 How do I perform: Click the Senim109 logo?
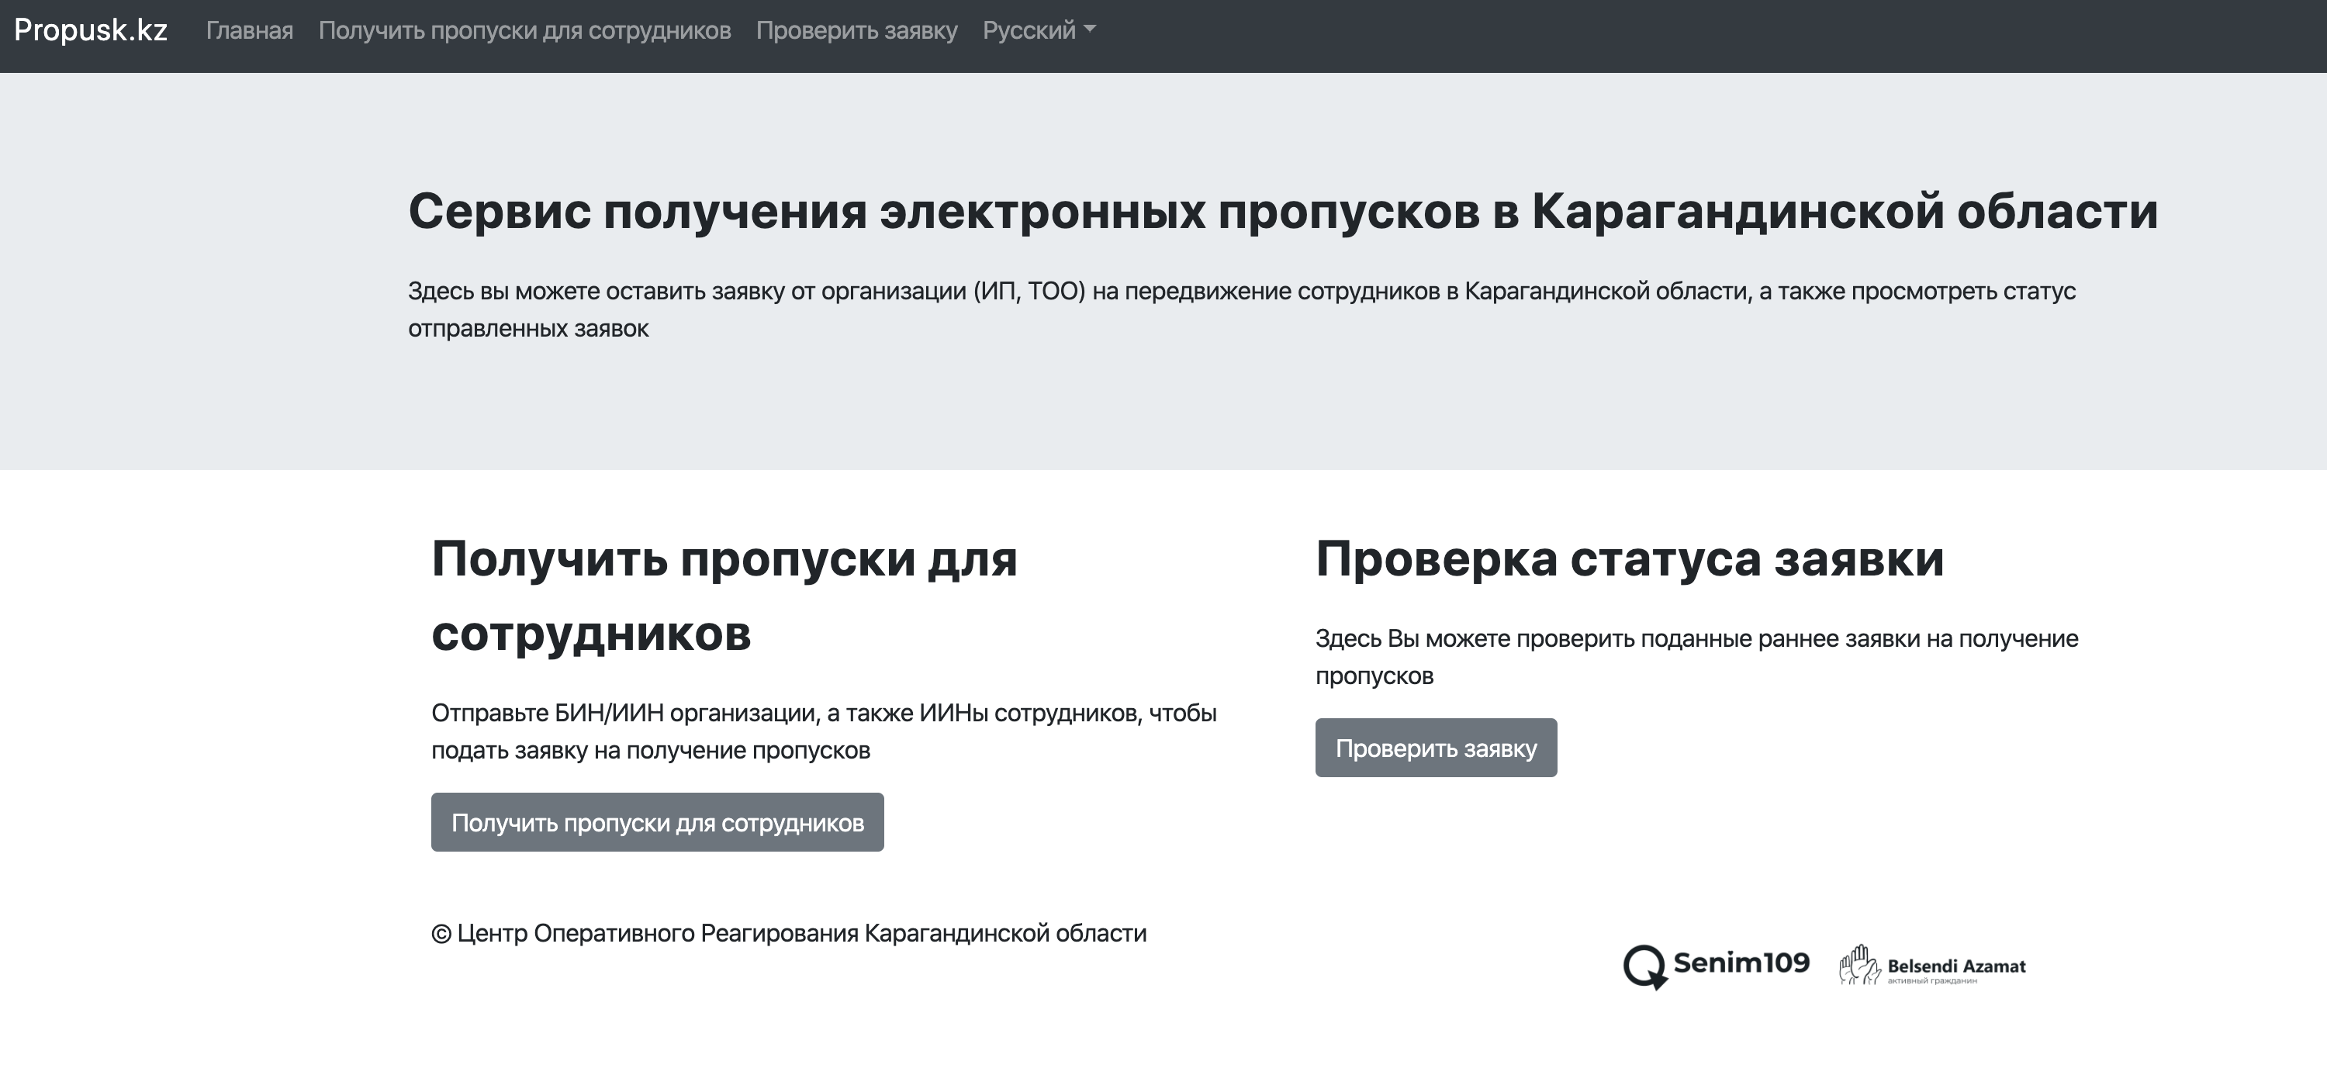(1716, 966)
